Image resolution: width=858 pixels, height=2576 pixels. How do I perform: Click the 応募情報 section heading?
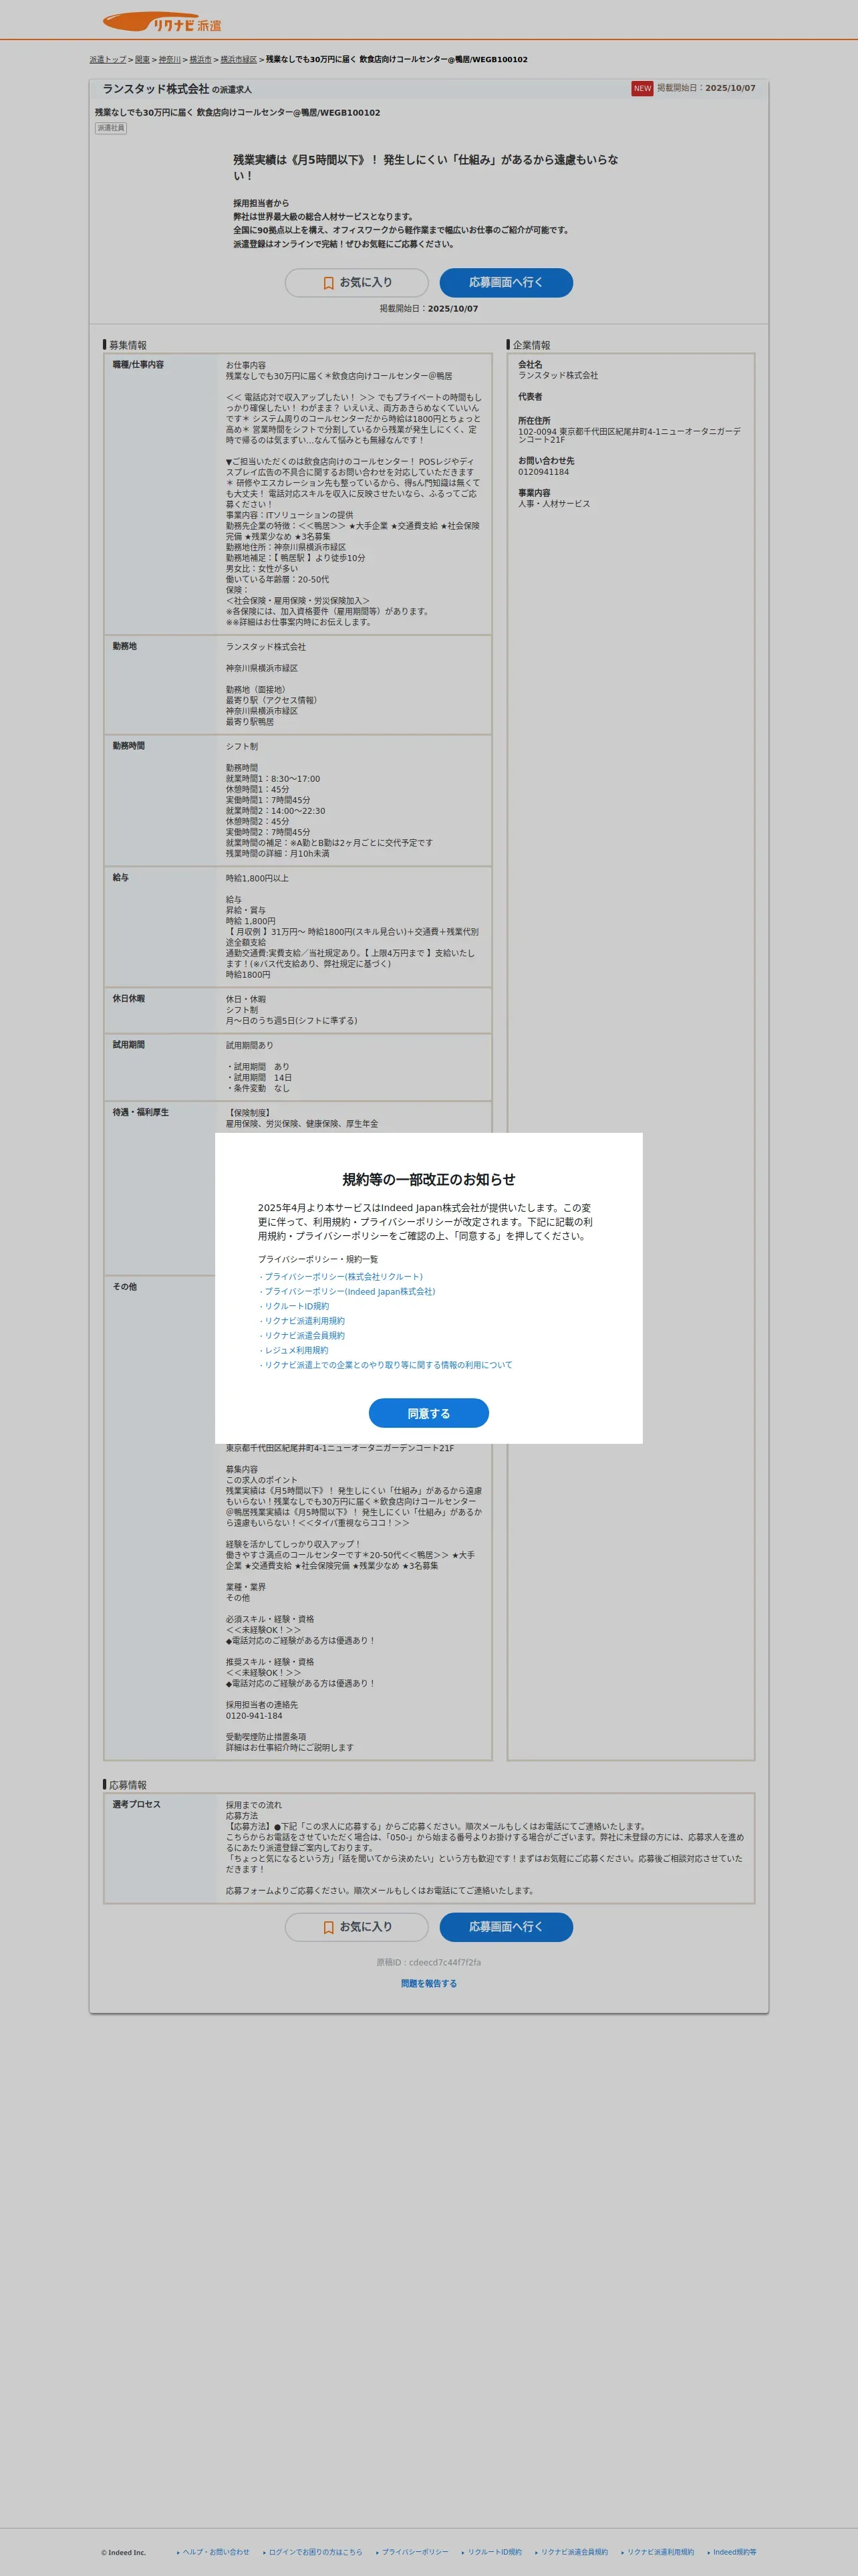[x=127, y=1785]
